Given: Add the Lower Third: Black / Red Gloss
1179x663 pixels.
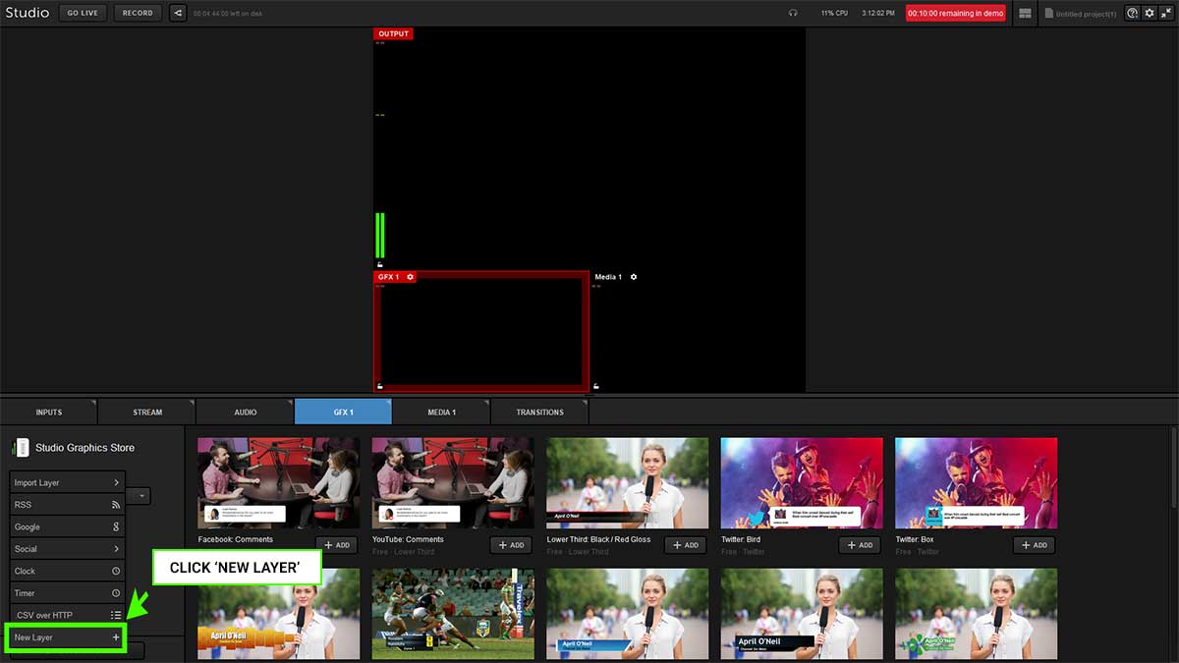Looking at the screenshot, I should click(686, 545).
